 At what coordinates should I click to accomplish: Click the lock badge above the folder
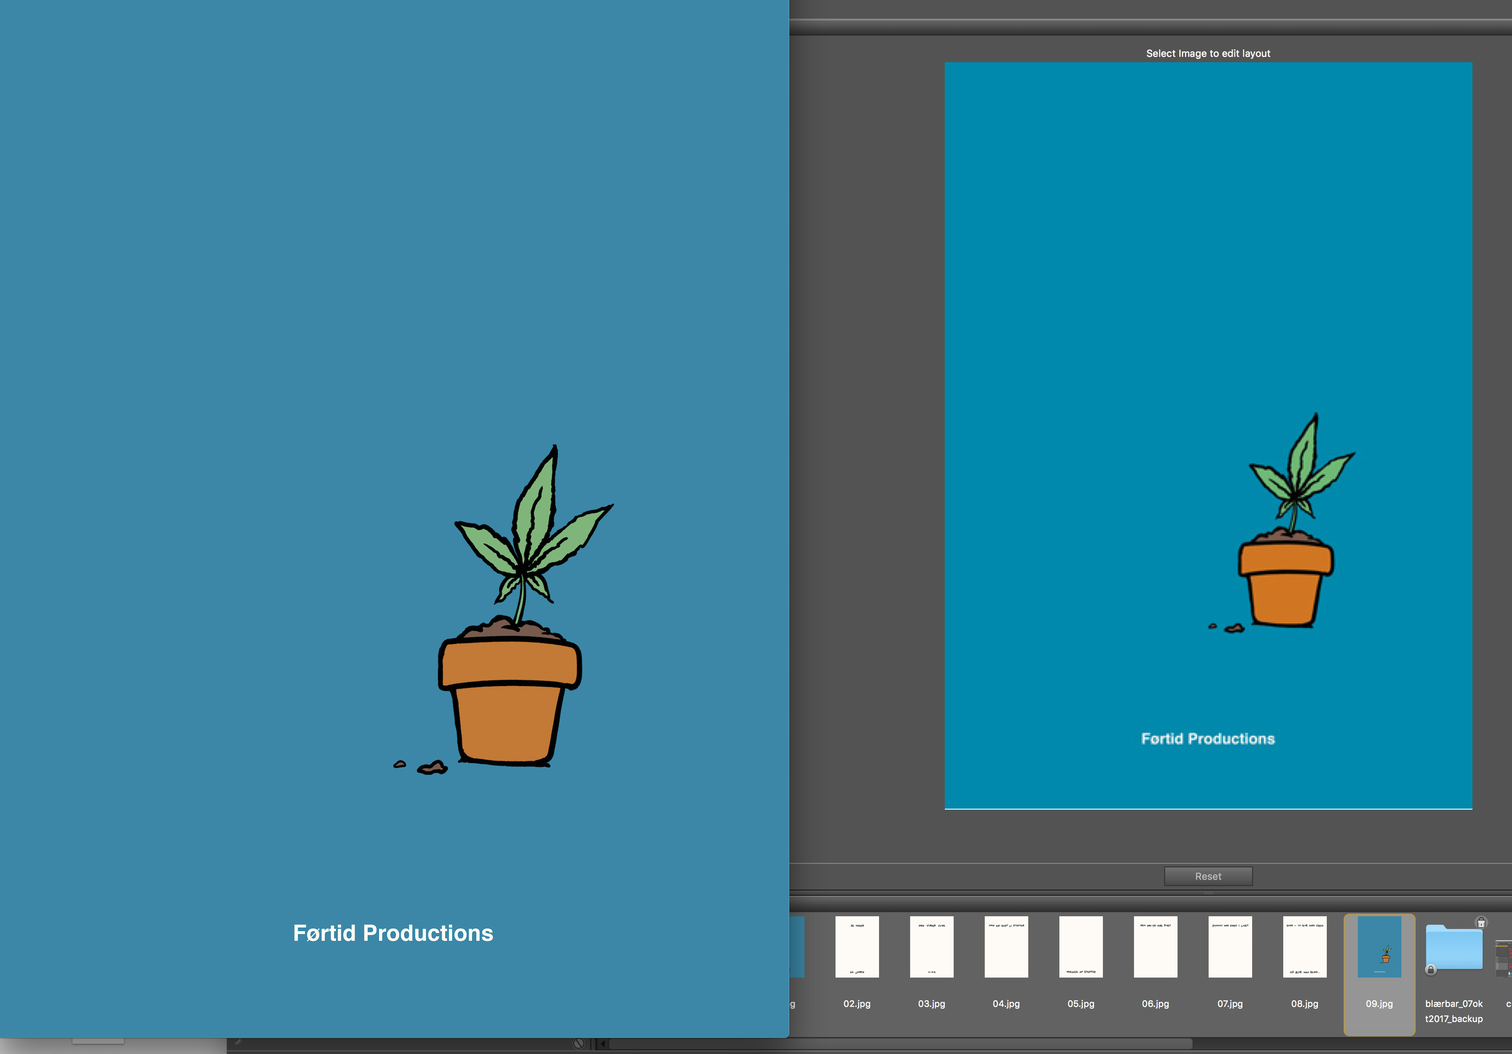(1480, 922)
